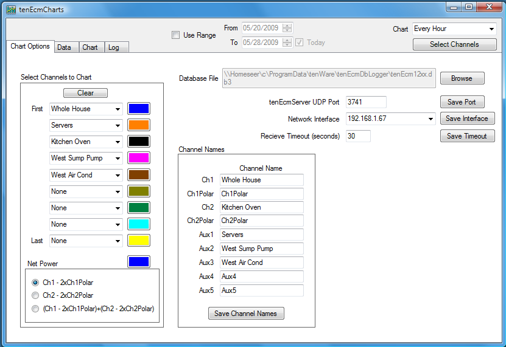Click the tenEcmCharts title bar app icon
Screen dimensions: 506x347
coord(11,10)
